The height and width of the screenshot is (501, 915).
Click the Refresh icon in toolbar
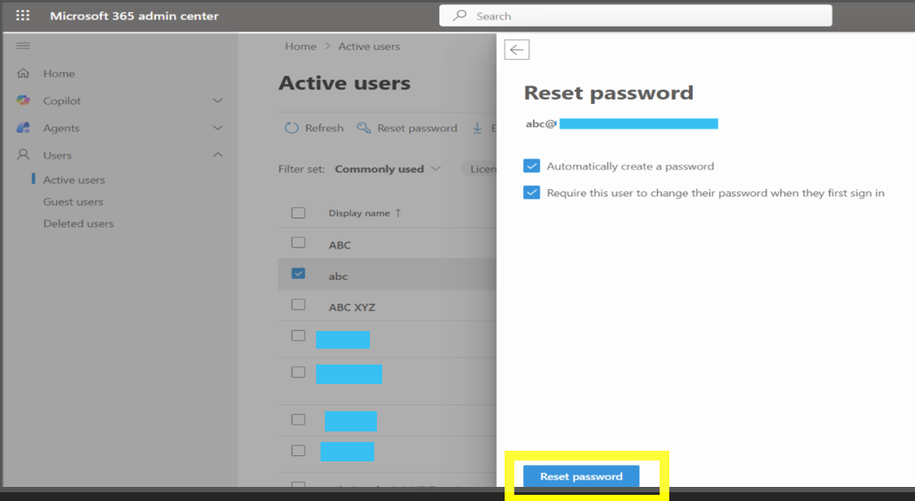click(x=291, y=129)
